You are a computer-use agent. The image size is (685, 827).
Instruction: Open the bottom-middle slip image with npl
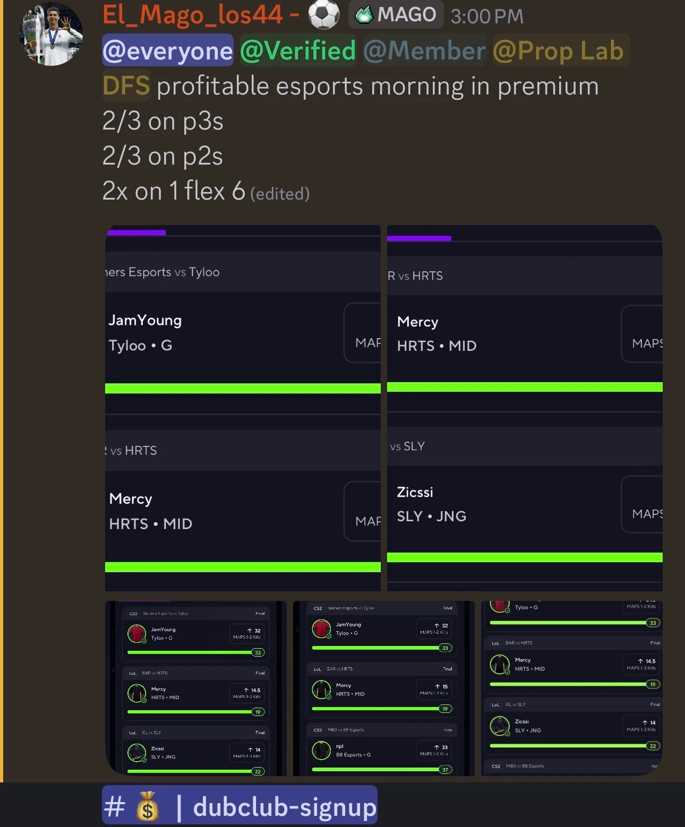click(x=383, y=688)
